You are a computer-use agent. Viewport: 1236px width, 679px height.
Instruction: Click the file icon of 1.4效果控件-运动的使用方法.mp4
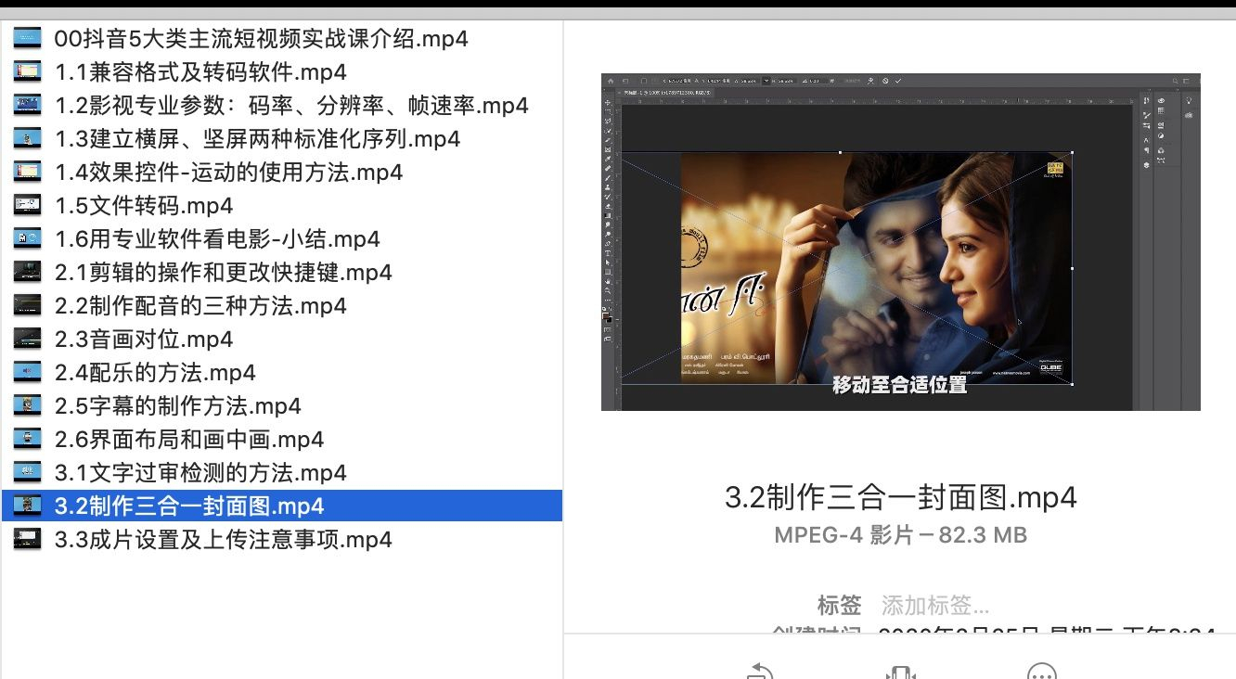28,173
